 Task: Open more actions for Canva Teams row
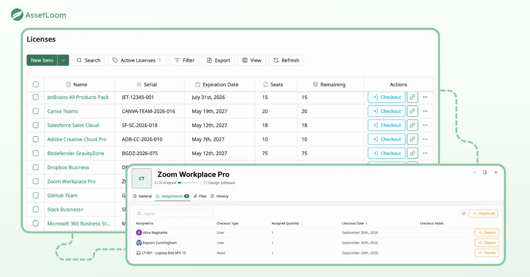[x=425, y=111]
